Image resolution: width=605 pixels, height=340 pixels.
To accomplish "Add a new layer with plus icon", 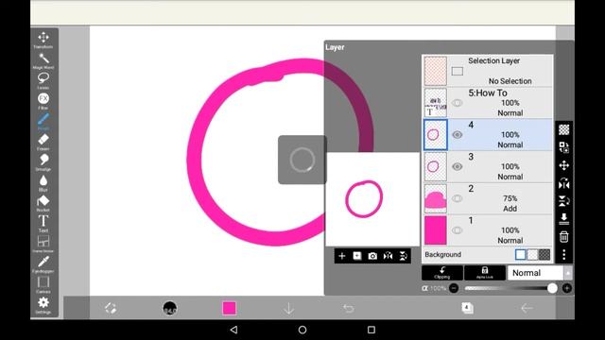I will (x=342, y=256).
